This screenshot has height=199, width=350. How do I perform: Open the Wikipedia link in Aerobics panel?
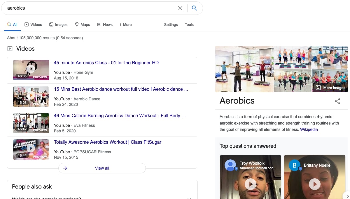click(x=309, y=129)
